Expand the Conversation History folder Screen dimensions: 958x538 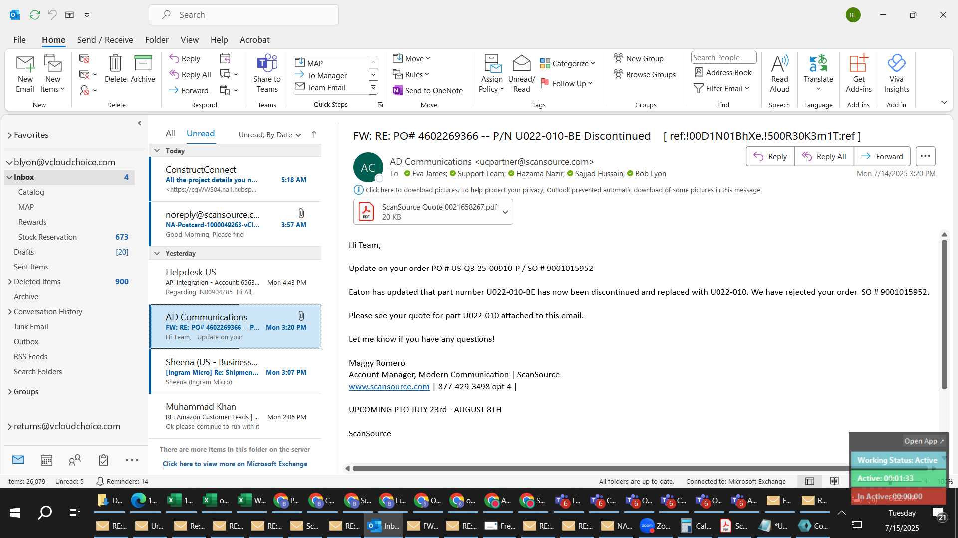tap(10, 312)
